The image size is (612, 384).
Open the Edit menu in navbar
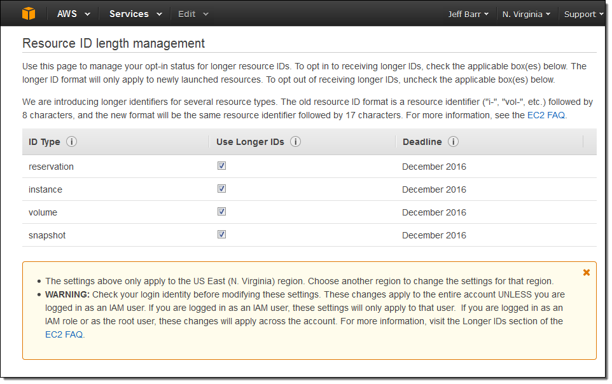(193, 14)
